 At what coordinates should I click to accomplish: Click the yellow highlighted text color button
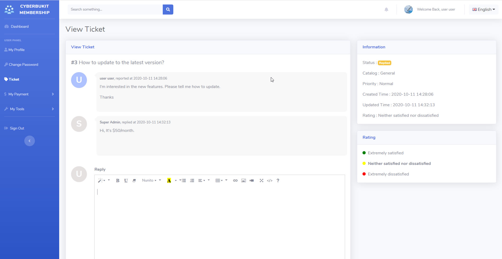(x=169, y=181)
